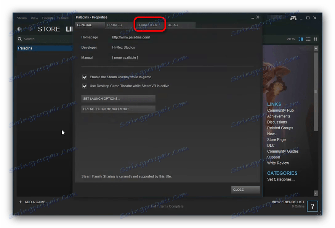Open the Local Files tab
This screenshot has width=335, height=228.
(150, 25)
